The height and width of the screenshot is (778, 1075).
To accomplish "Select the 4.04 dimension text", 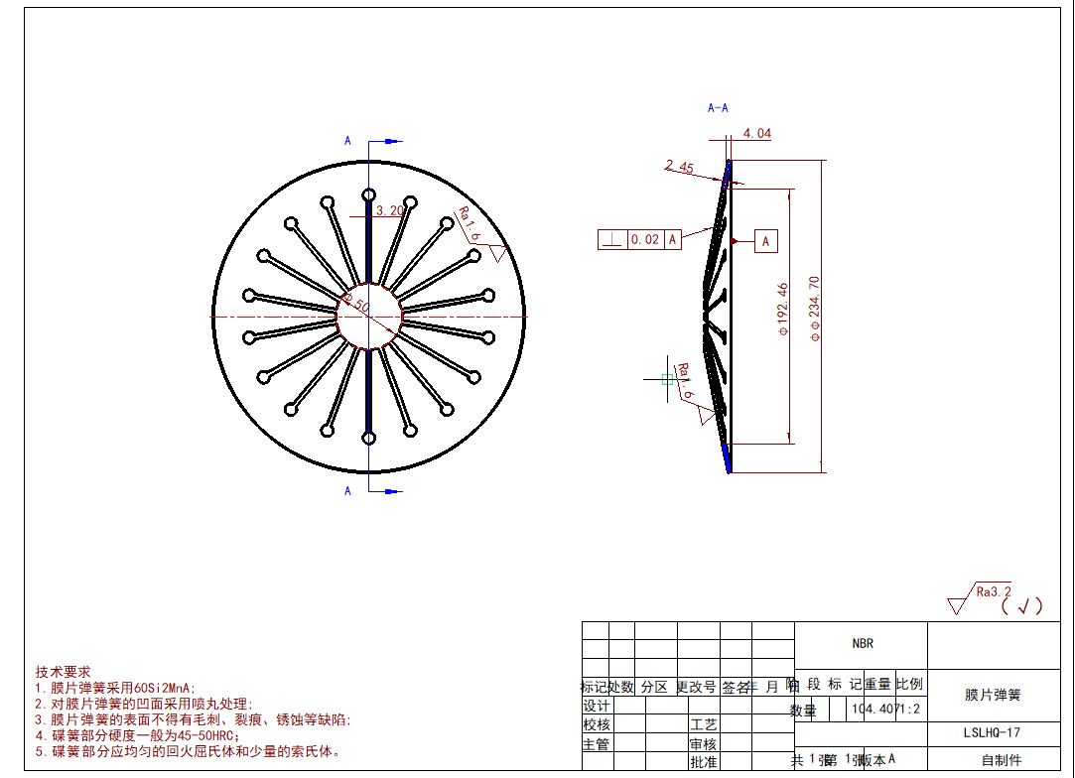I will point(756,133).
